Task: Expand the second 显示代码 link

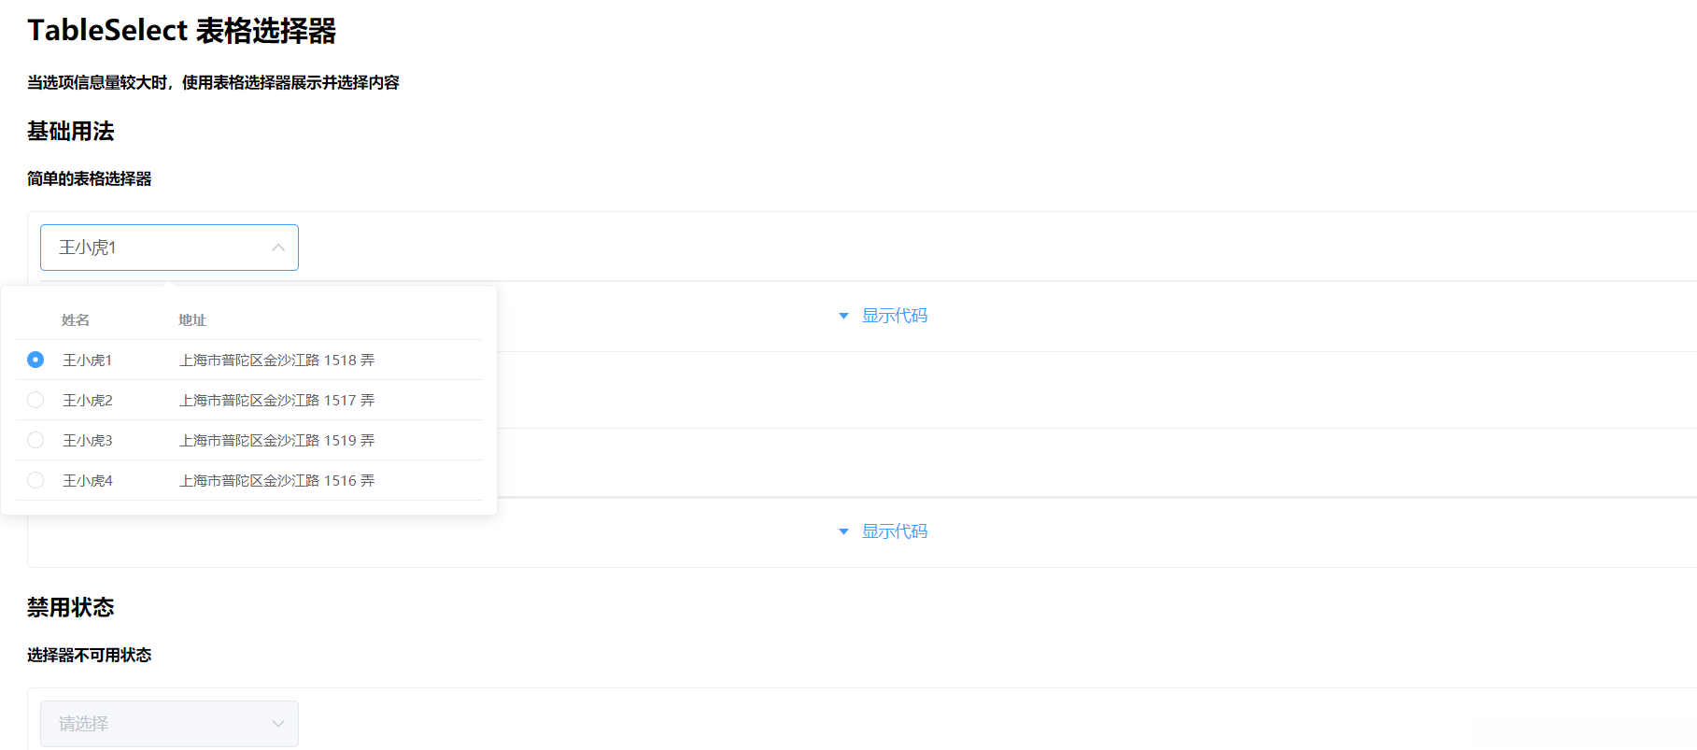Action: (x=894, y=531)
